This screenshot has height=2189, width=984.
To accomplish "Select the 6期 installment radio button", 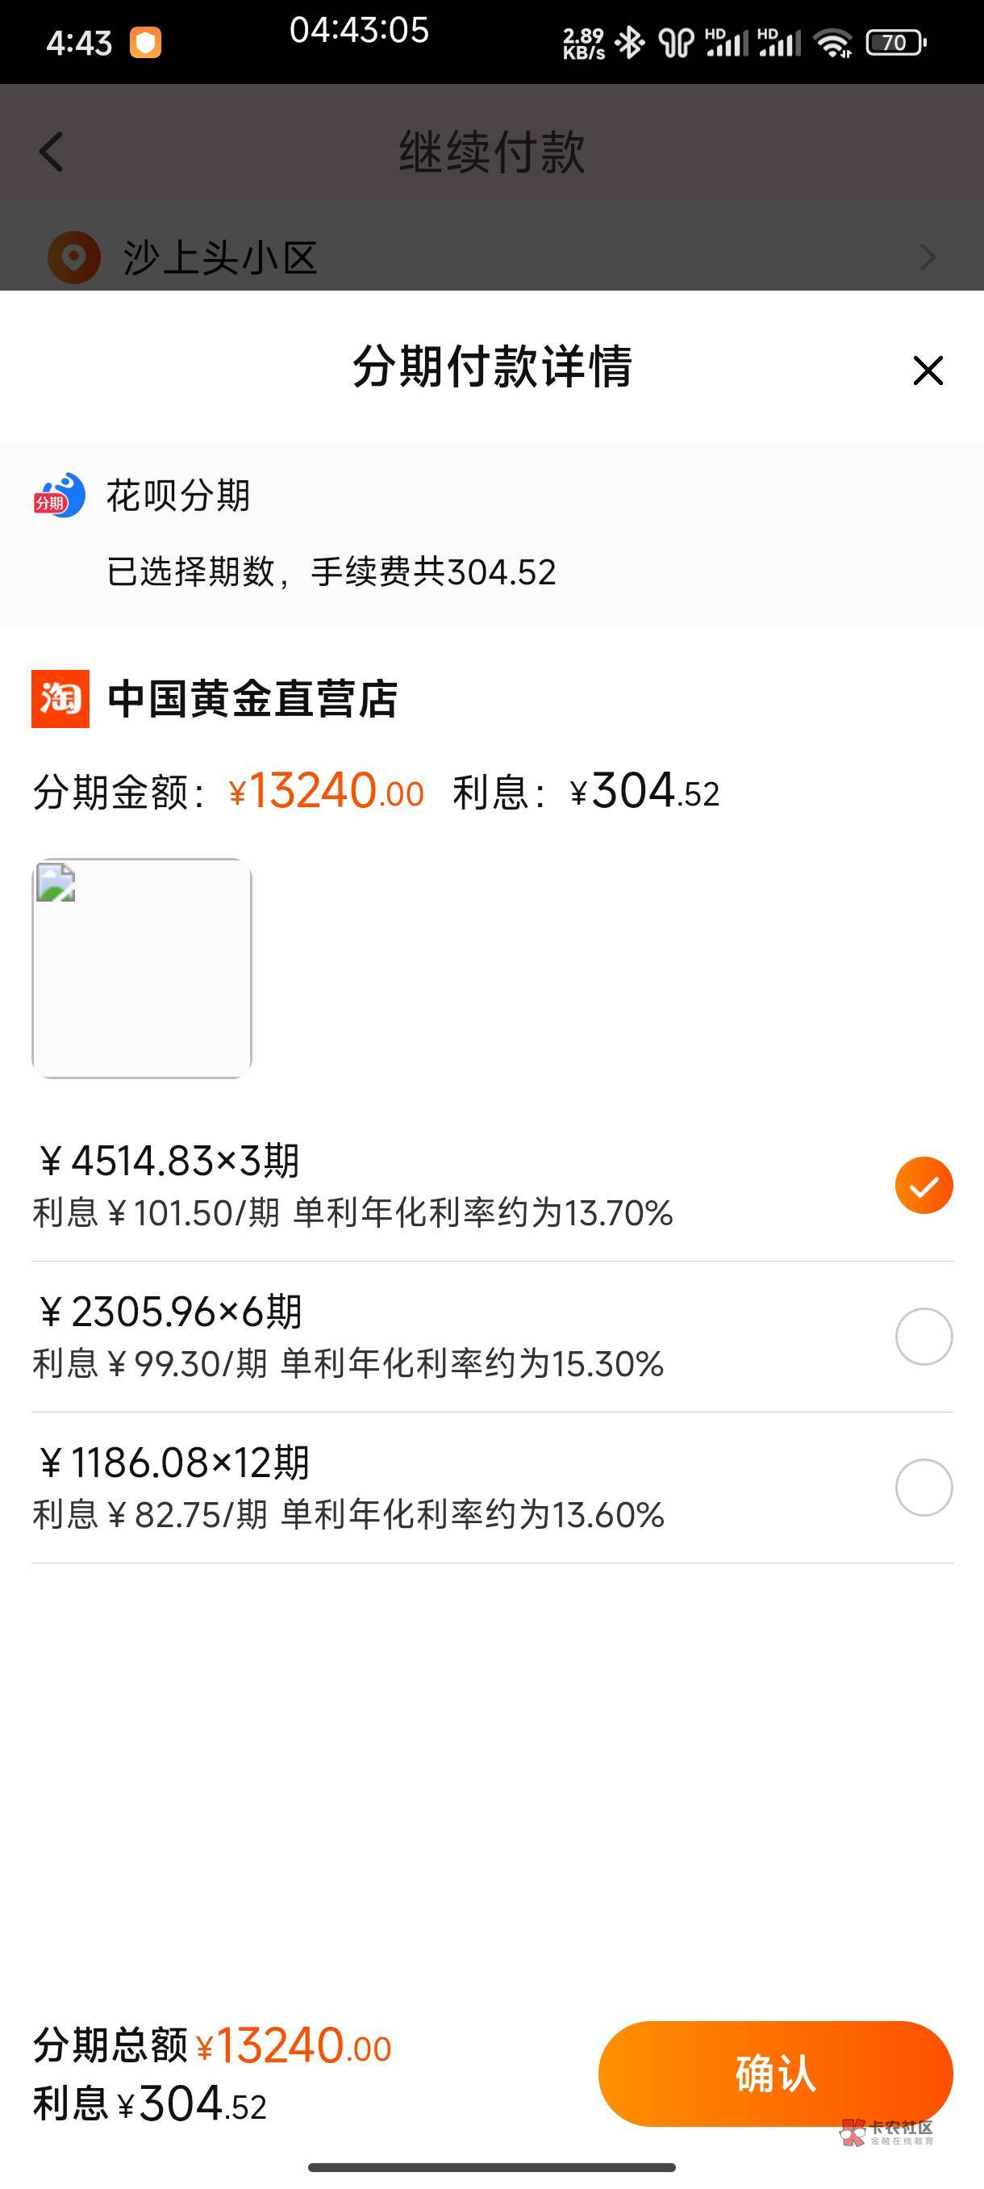I will pos(924,1336).
